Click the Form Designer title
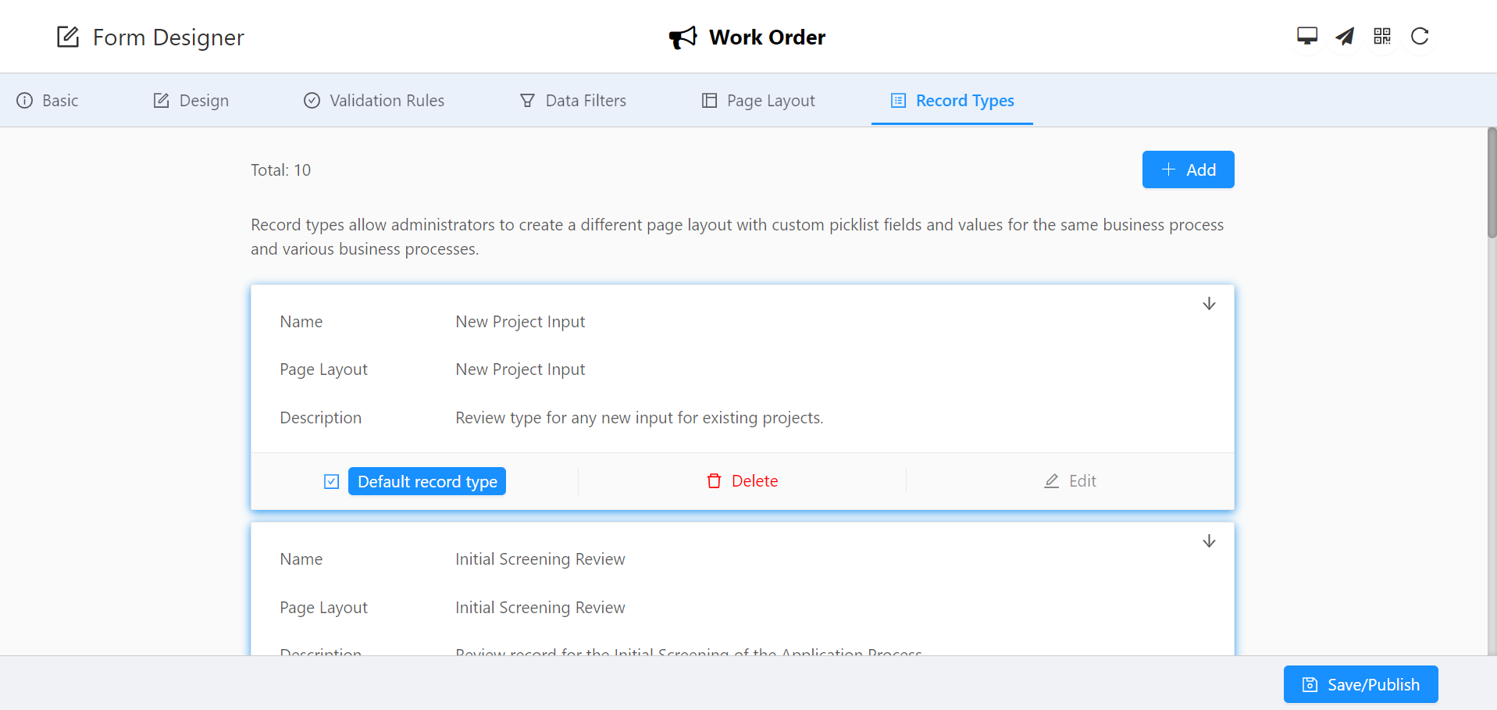1497x710 pixels. [169, 37]
